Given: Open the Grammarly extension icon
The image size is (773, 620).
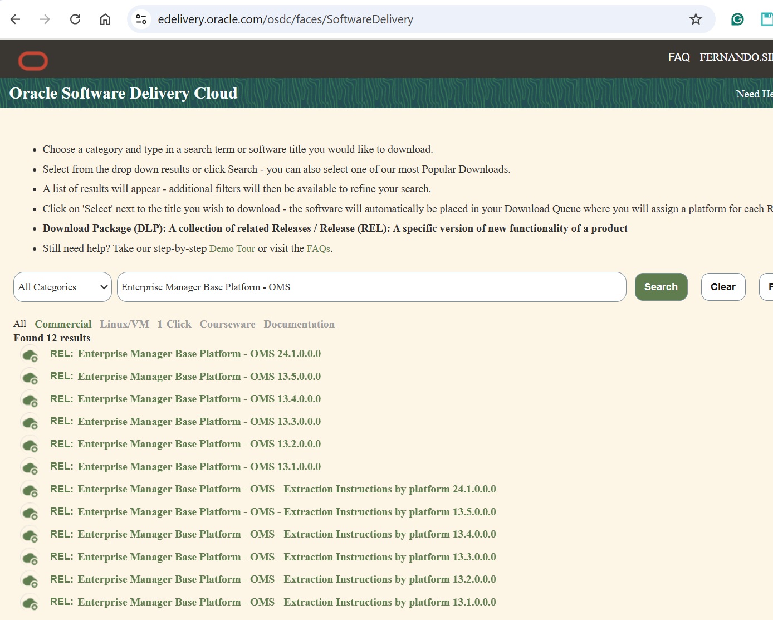Looking at the screenshot, I should [x=737, y=19].
